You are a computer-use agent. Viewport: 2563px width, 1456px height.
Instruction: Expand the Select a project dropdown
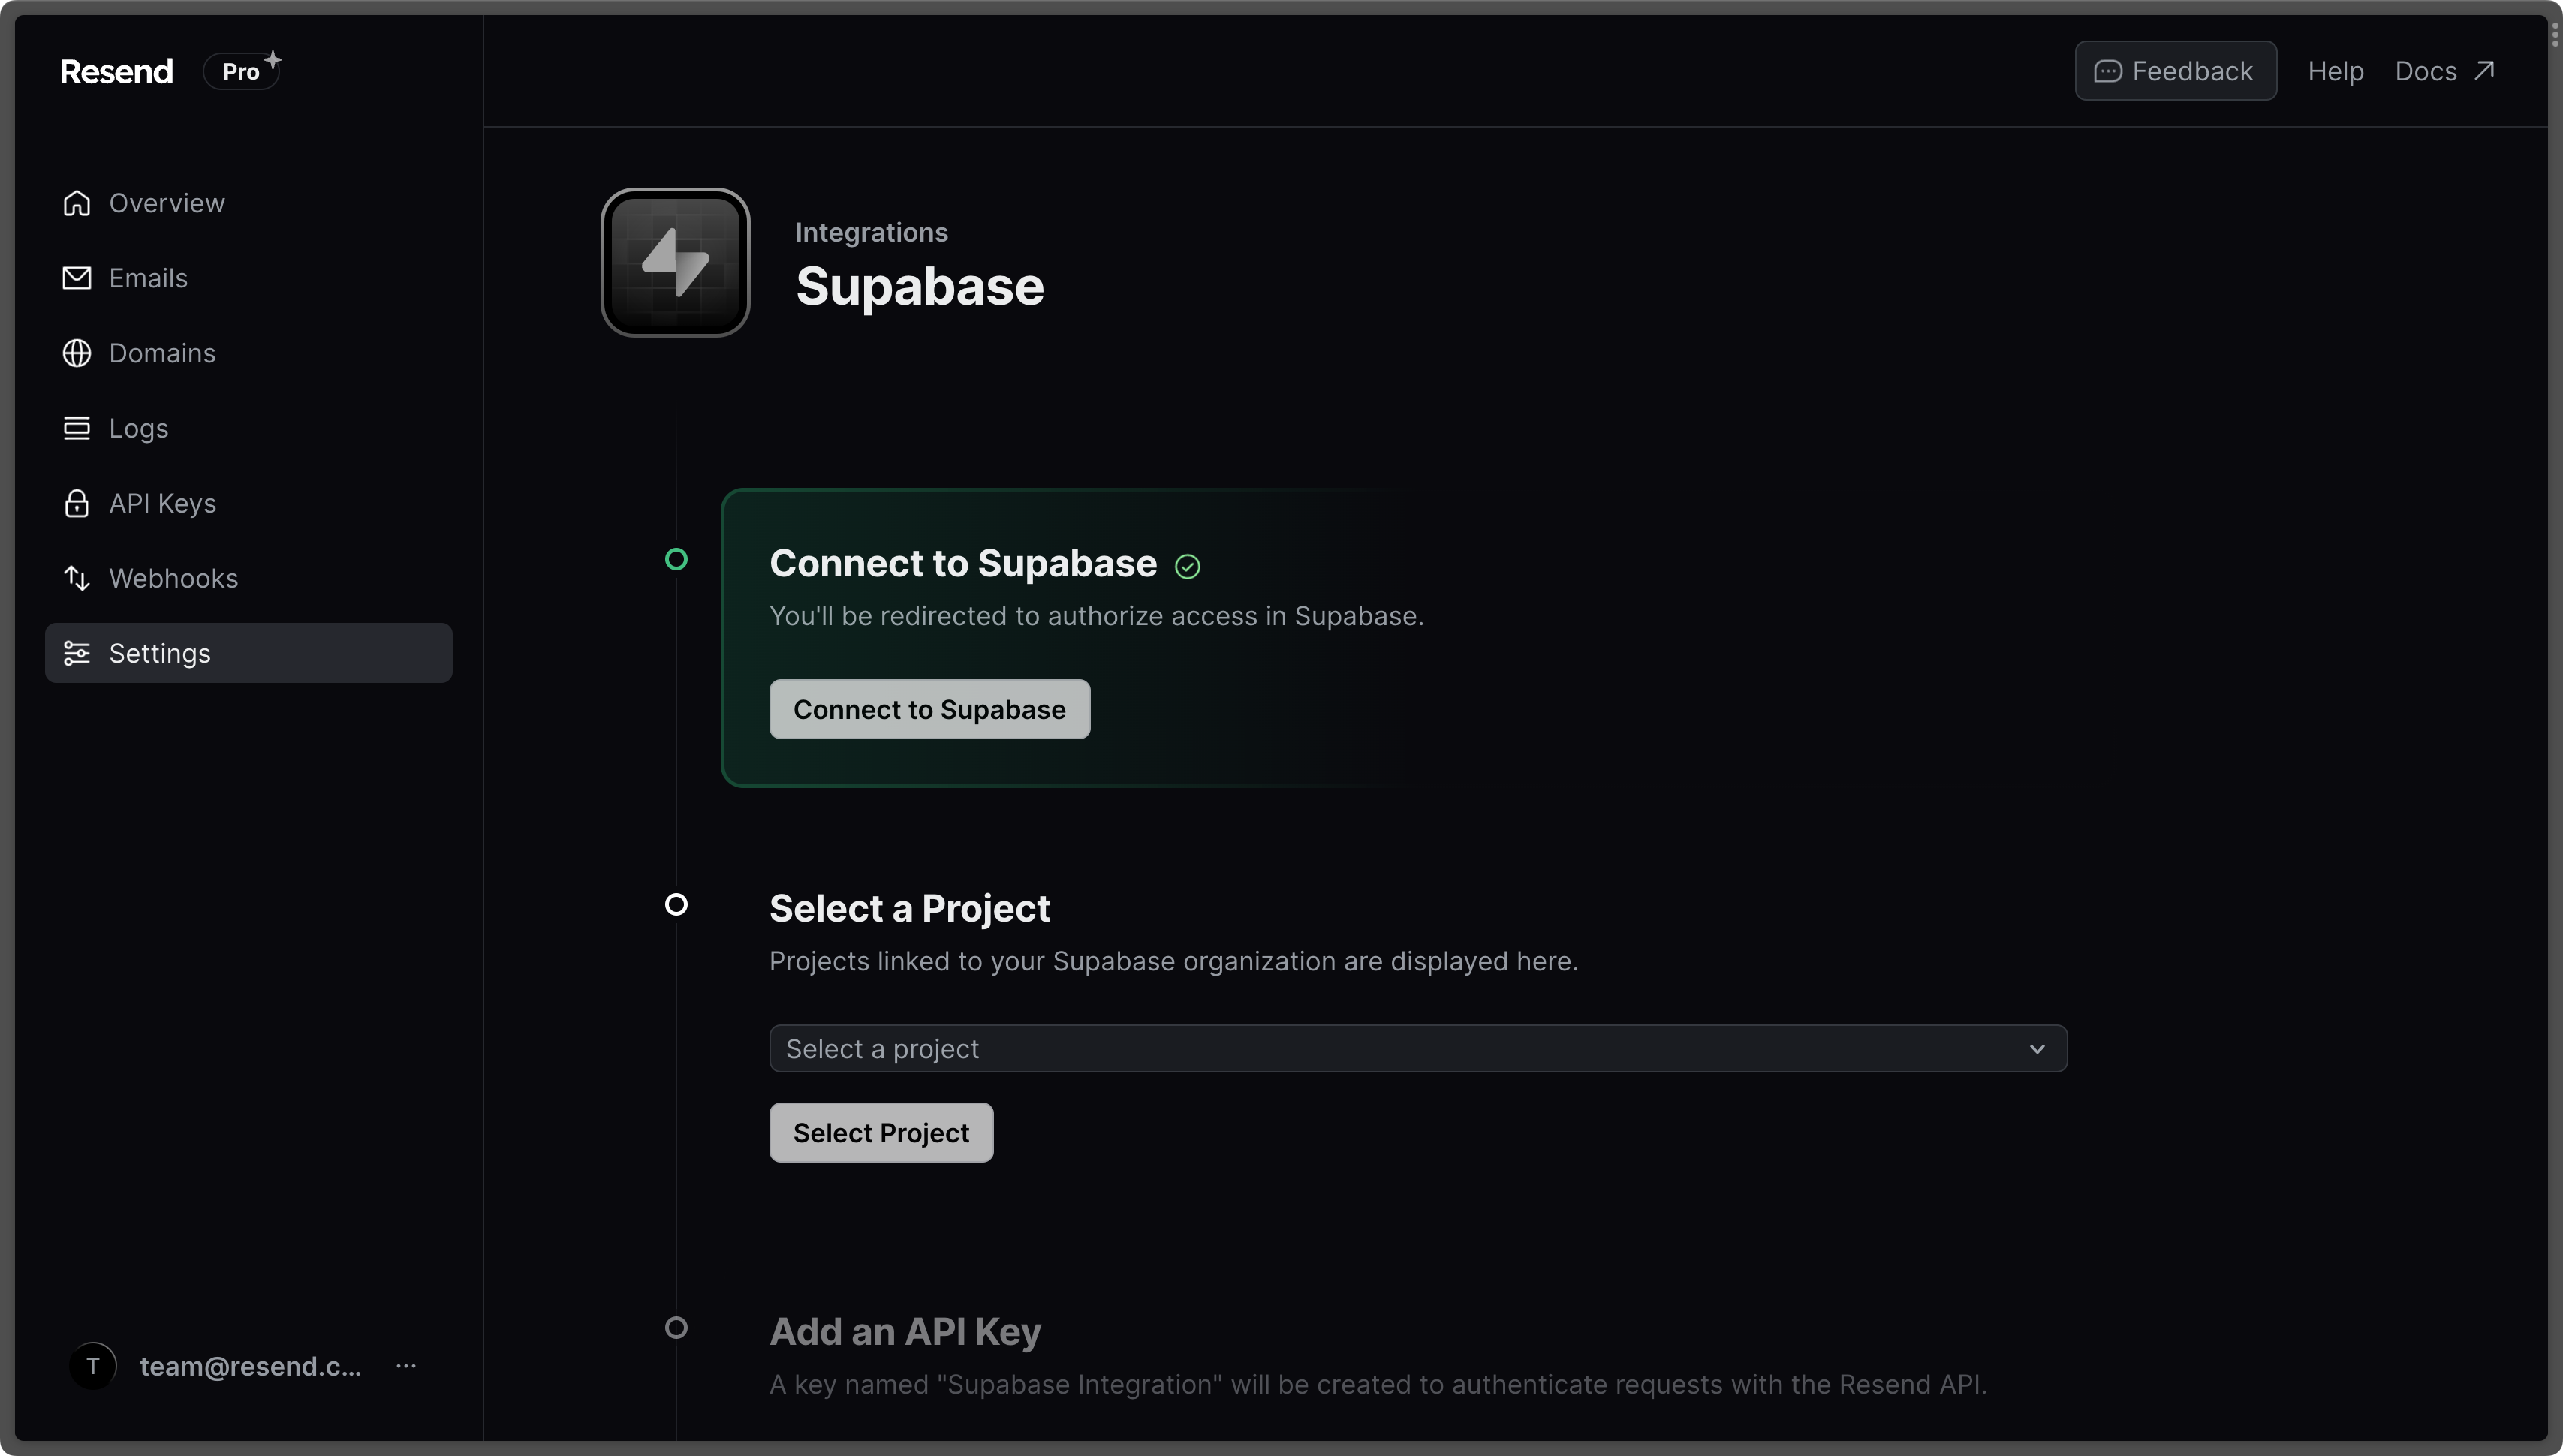point(1419,1048)
